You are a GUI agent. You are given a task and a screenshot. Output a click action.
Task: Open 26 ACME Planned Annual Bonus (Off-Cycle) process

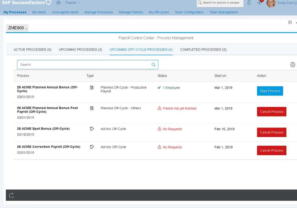(47, 89)
